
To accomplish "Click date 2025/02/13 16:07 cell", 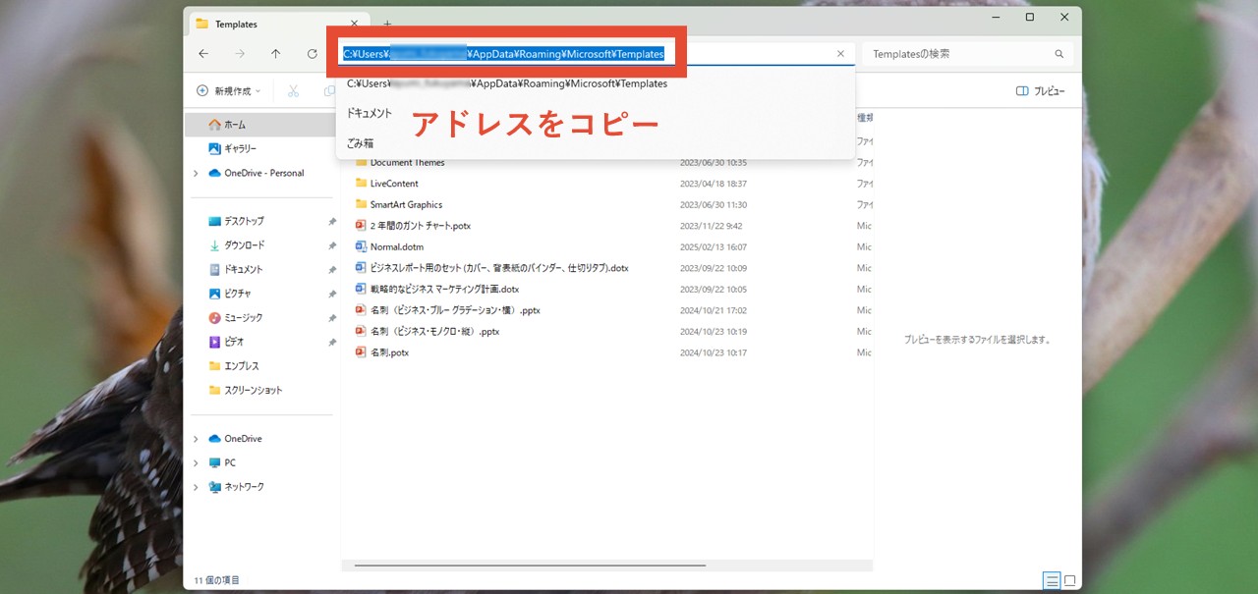I will point(714,247).
